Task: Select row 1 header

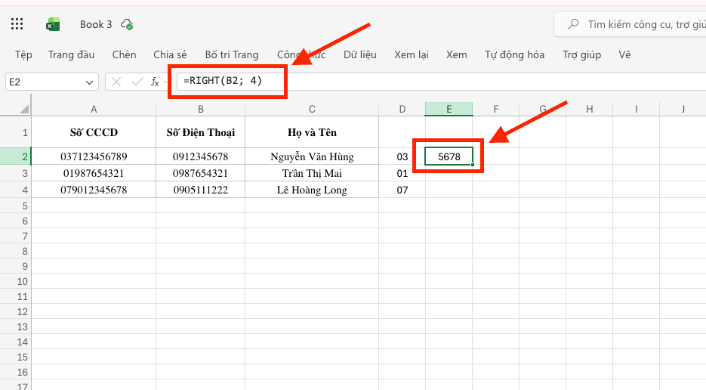Action: tap(16, 132)
